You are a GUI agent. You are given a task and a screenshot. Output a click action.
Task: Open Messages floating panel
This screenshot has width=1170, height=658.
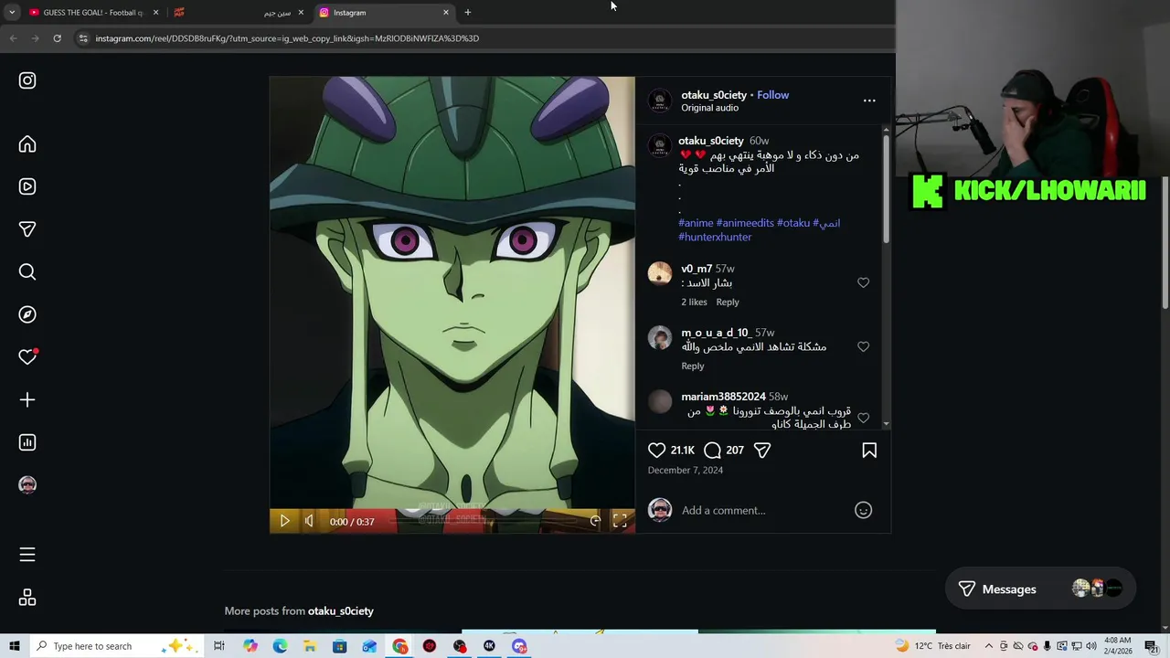(x=1041, y=589)
